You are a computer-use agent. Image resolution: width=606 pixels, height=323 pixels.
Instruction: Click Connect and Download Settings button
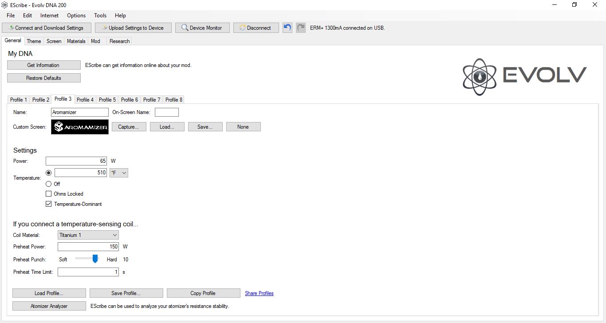click(x=46, y=28)
